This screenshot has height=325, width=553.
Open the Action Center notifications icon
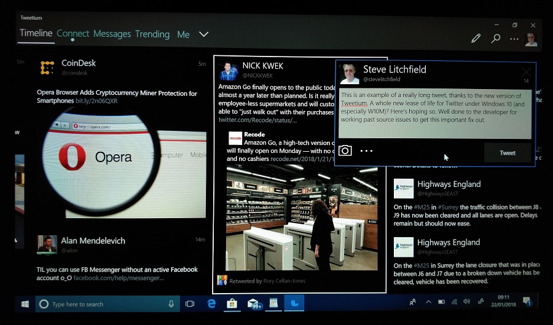pos(527,302)
